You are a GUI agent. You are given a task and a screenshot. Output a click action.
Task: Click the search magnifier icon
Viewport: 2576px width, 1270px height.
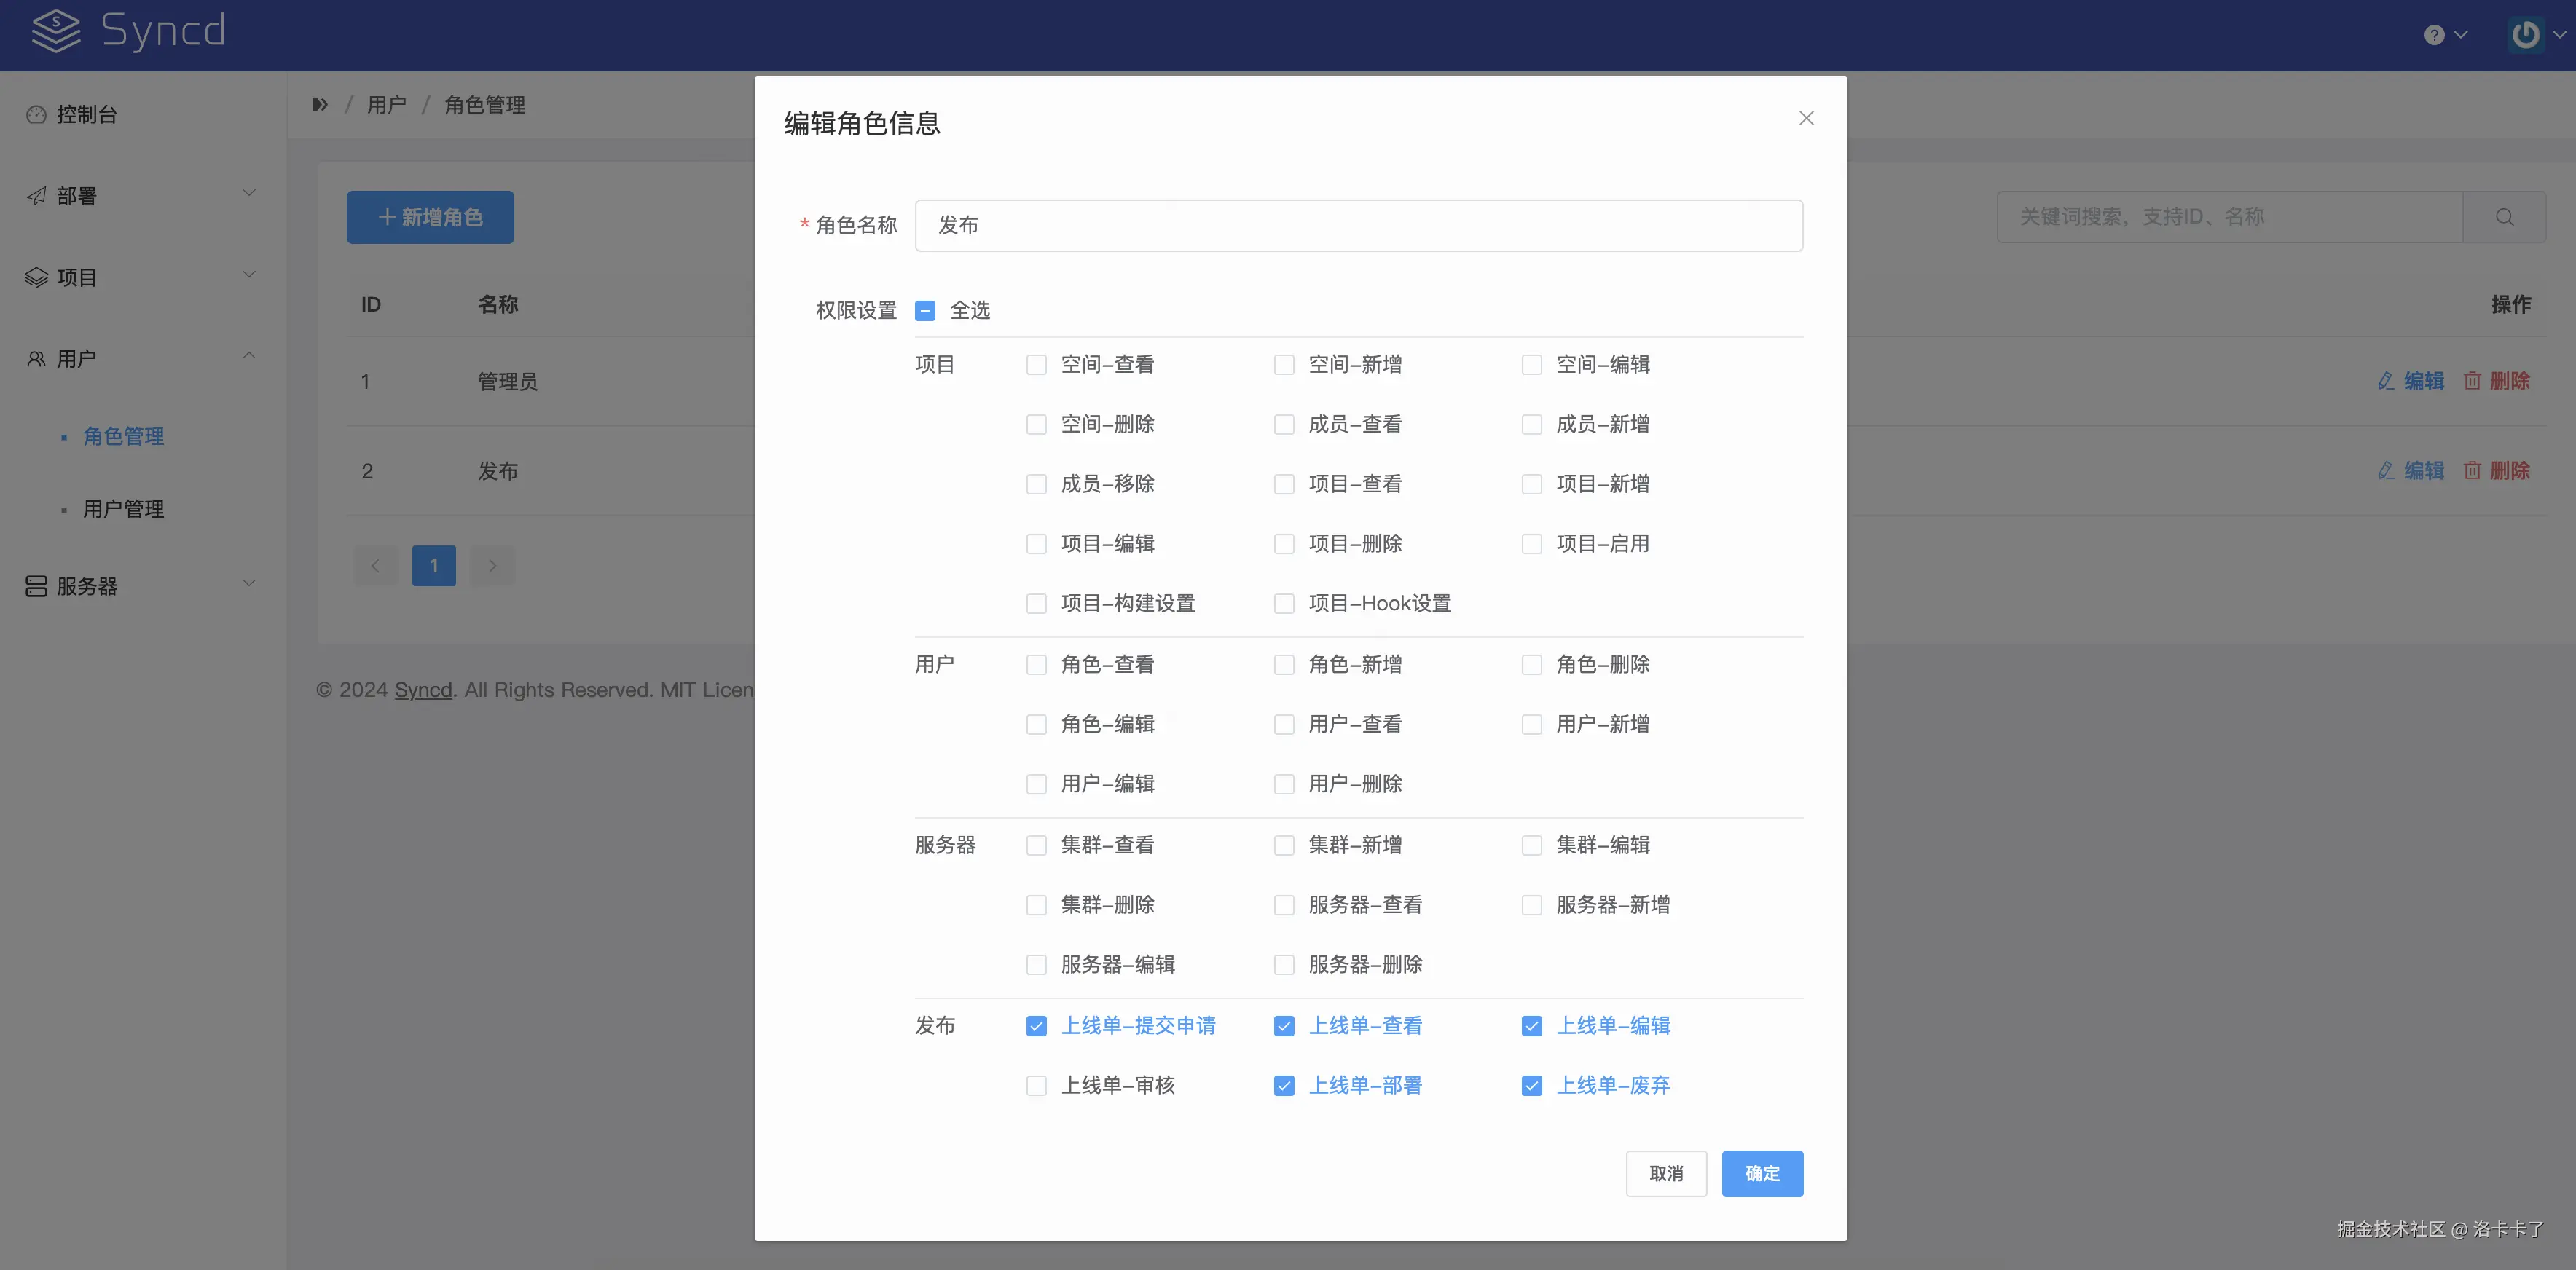click(2505, 217)
